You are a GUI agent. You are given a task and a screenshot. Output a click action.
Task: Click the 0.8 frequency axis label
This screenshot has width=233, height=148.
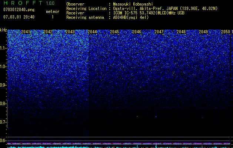3,104
